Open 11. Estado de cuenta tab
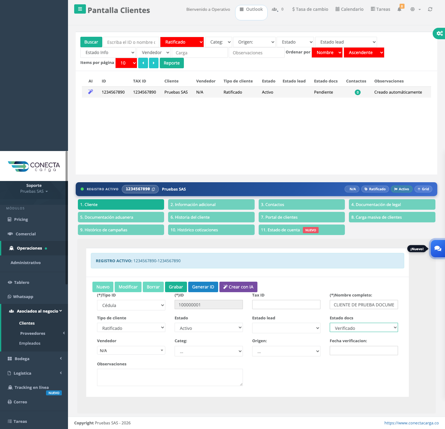 302,230
